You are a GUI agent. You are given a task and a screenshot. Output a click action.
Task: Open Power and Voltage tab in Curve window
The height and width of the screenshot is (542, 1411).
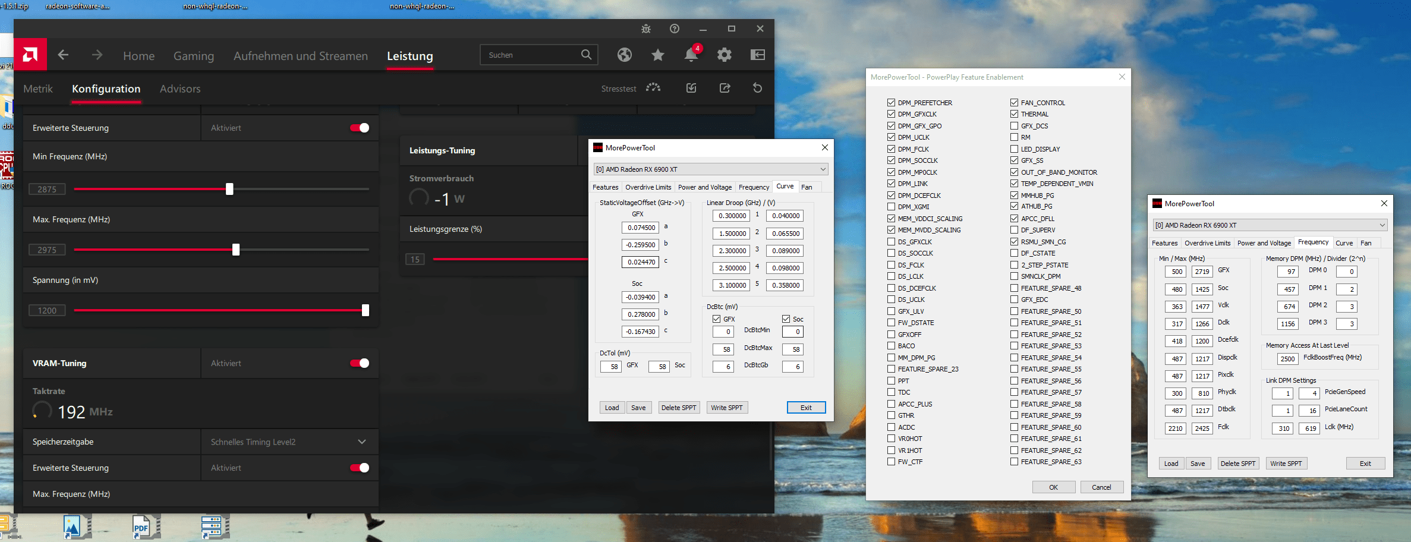tap(705, 187)
